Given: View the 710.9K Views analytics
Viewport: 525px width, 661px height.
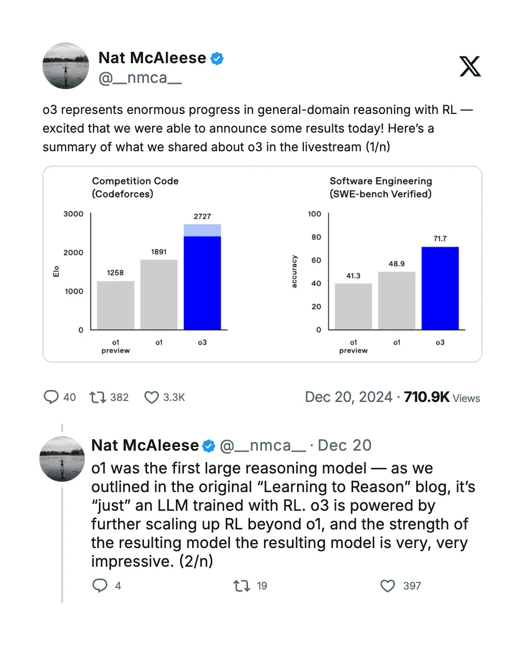Looking at the screenshot, I should pyautogui.click(x=442, y=397).
